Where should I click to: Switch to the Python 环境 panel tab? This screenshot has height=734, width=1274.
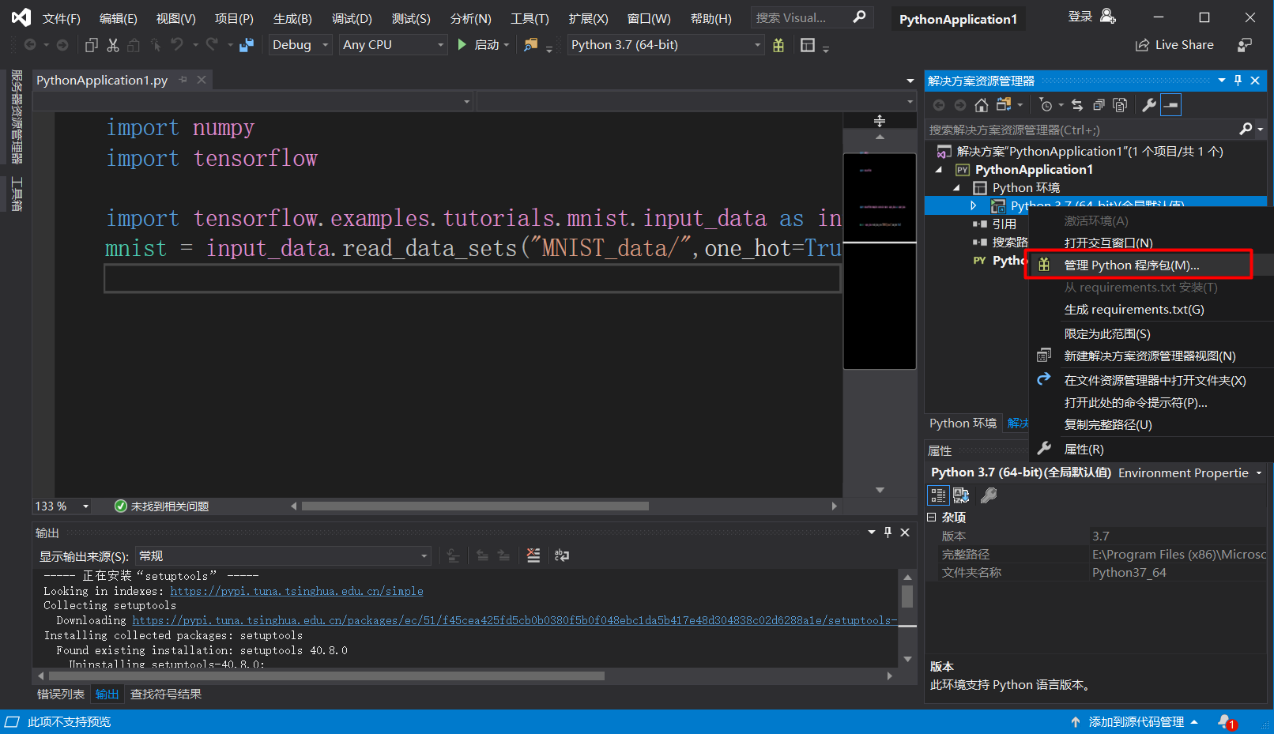963,423
